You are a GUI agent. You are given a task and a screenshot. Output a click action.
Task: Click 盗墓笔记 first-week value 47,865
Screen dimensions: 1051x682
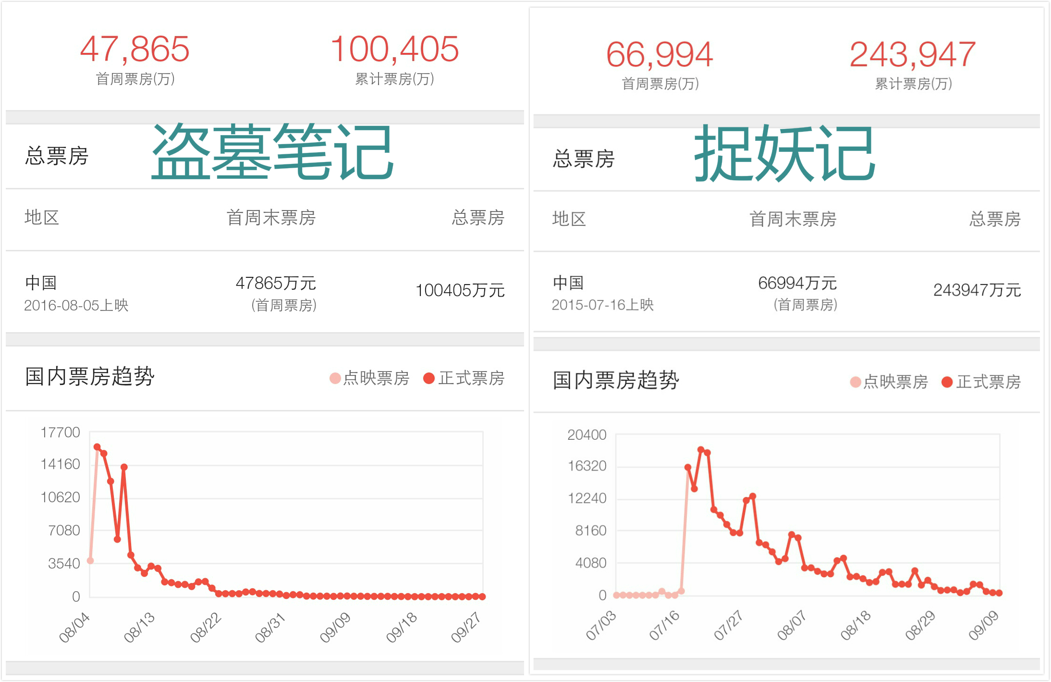[135, 49]
